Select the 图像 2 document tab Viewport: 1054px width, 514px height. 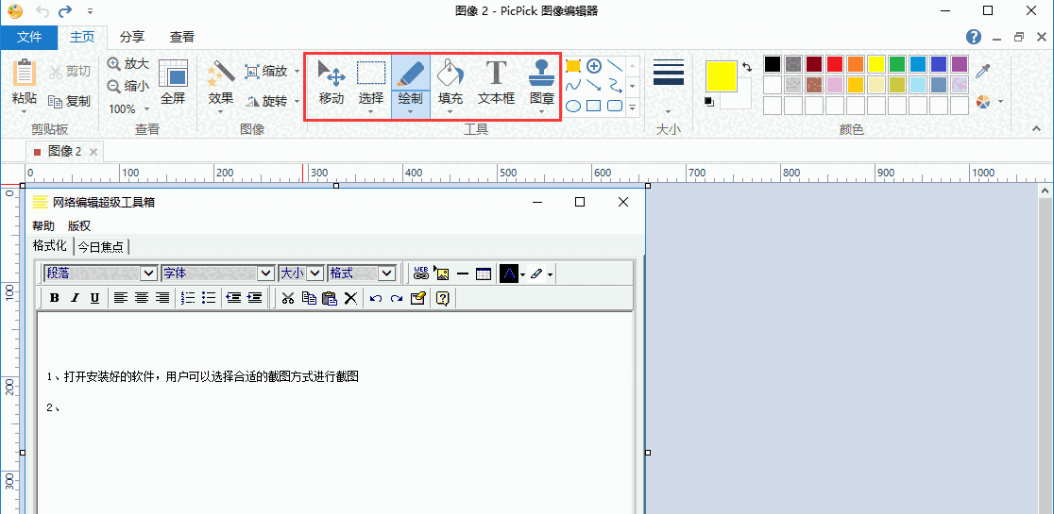pyautogui.click(x=64, y=152)
